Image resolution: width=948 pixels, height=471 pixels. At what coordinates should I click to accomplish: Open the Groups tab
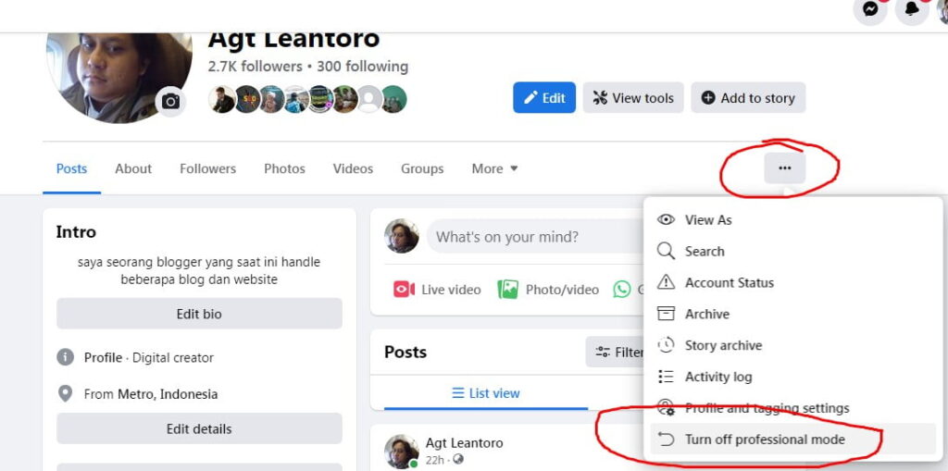pos(422,168)
